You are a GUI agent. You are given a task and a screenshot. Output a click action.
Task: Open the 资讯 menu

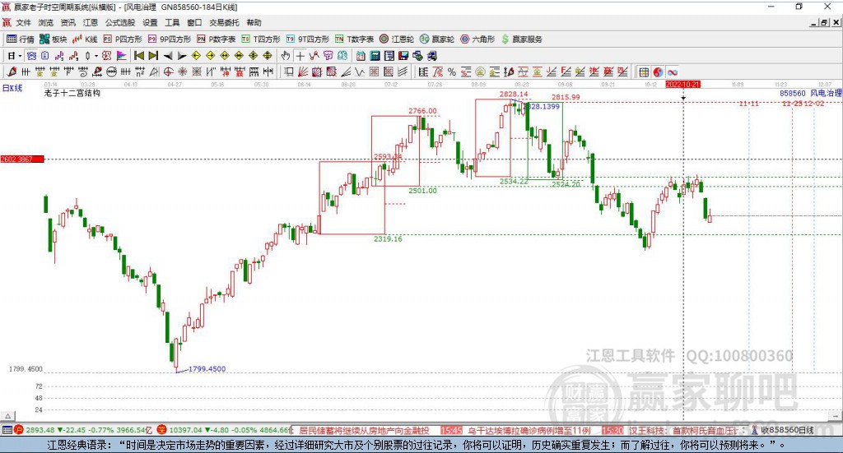point(68,22)
